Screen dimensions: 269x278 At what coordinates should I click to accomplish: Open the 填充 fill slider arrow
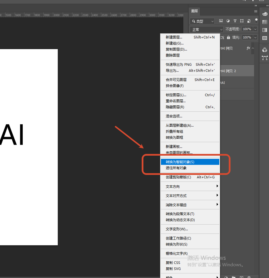[255, 37]
